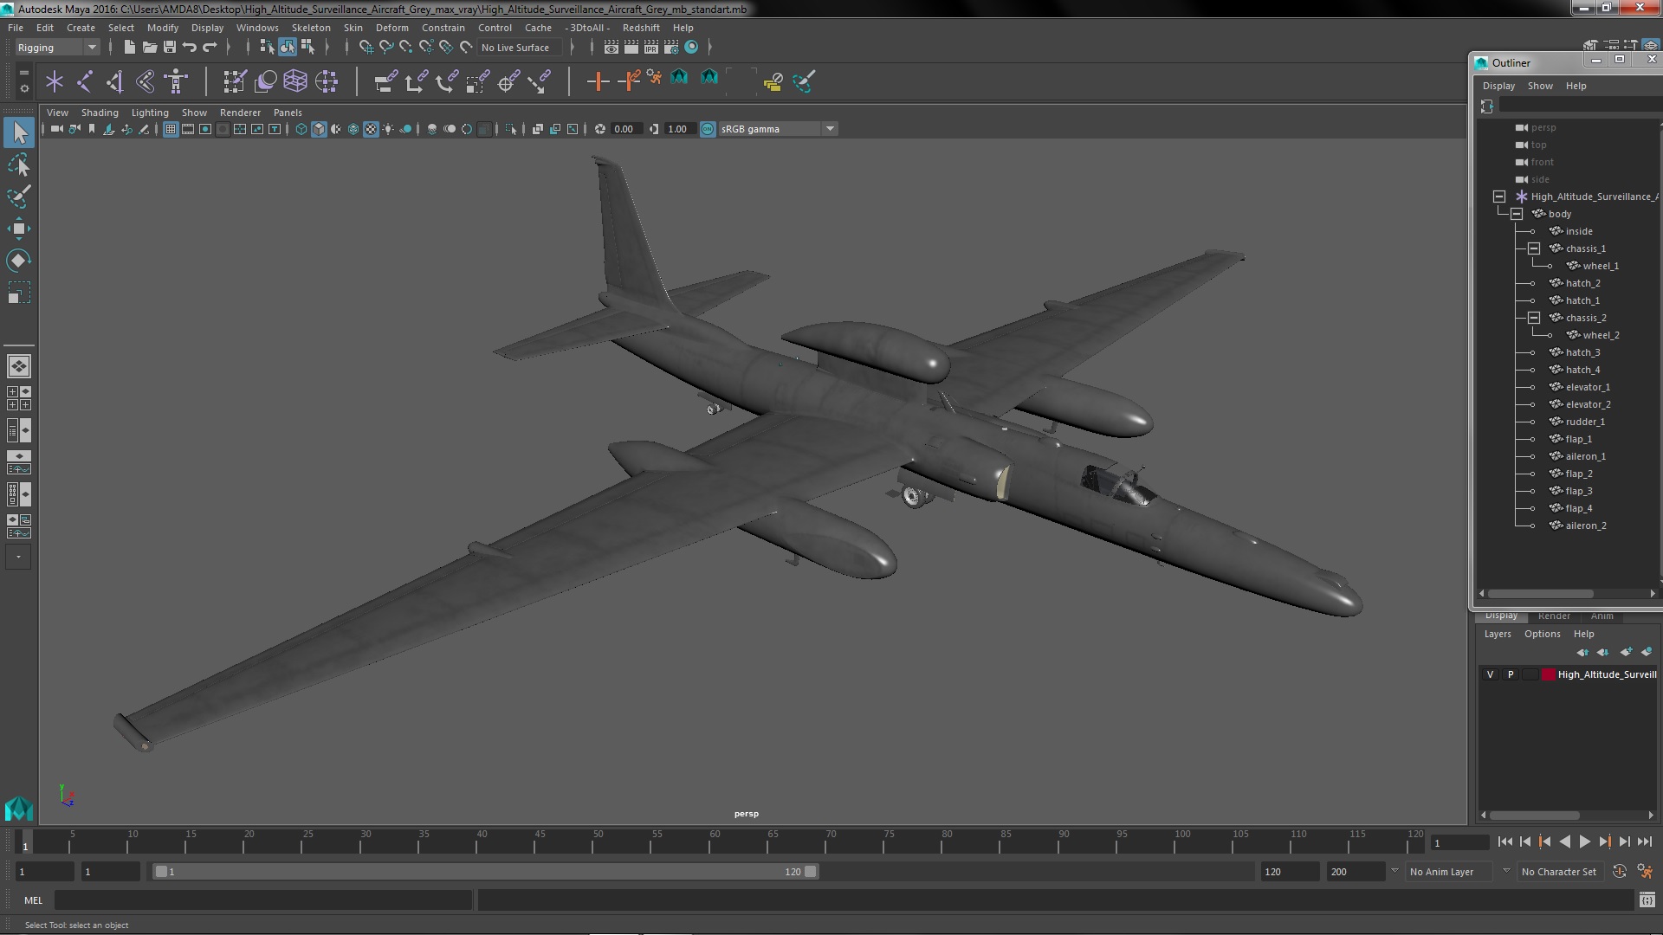1663x935 pixels.
Task: Click the Auto Keyframe toggle icon
Action: pos(1619,872)
